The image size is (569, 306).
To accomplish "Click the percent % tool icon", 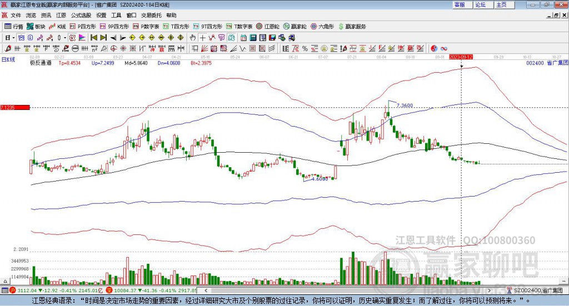I will 305,48.
